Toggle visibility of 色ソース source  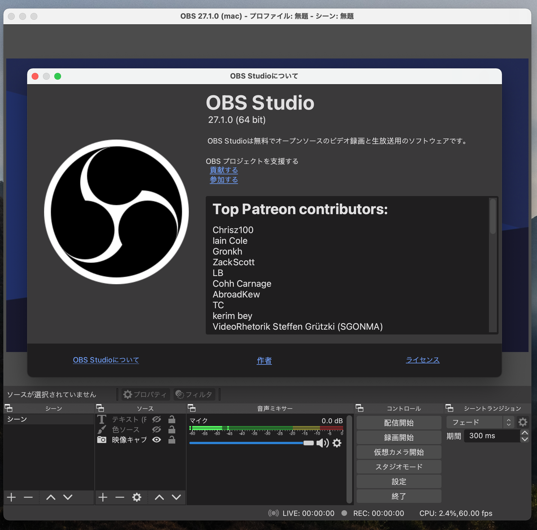(157, 429)
